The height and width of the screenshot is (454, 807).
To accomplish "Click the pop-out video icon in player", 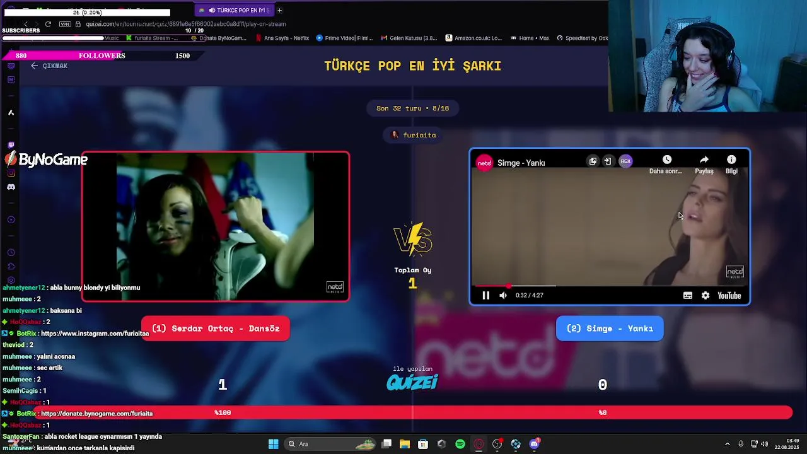I will [593, 161].
